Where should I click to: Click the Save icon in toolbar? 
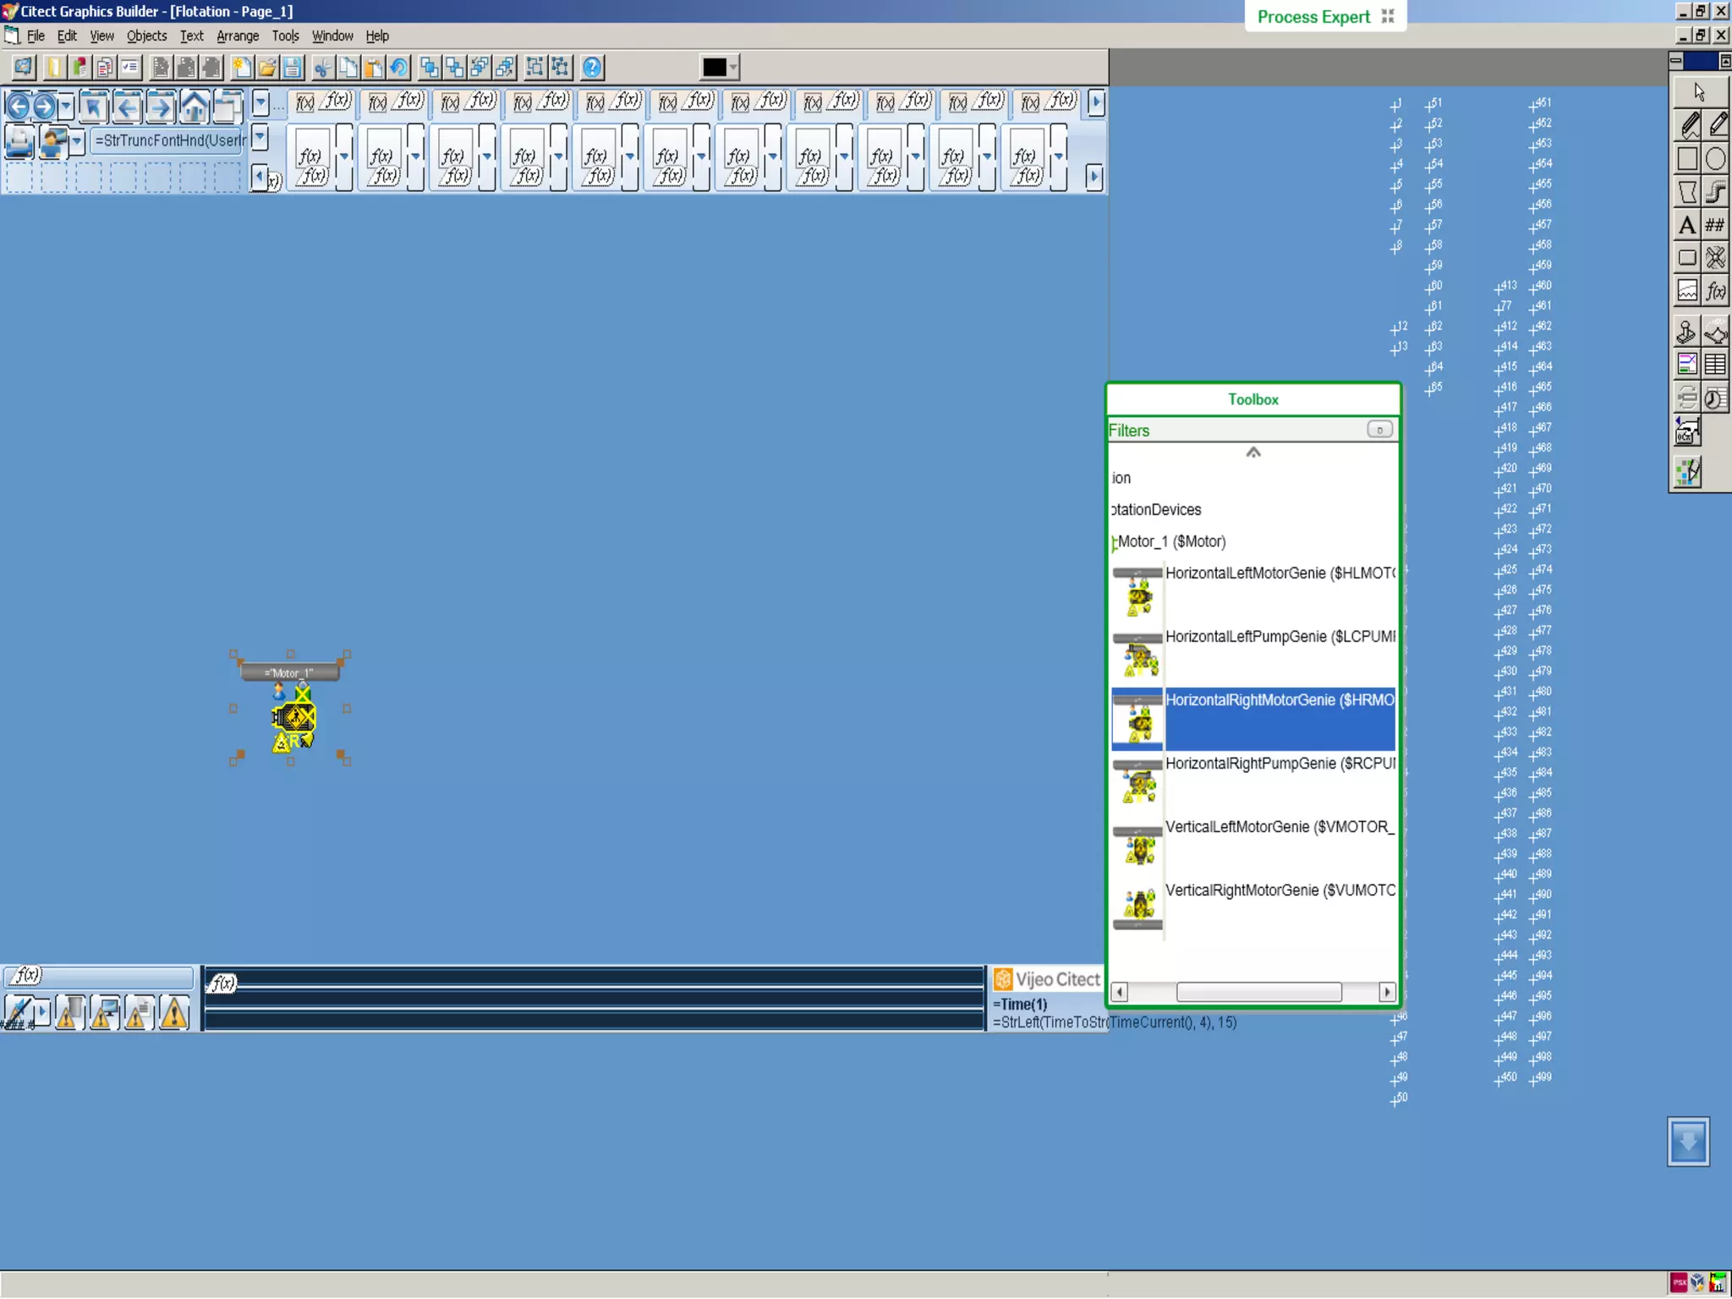(293, 68)
